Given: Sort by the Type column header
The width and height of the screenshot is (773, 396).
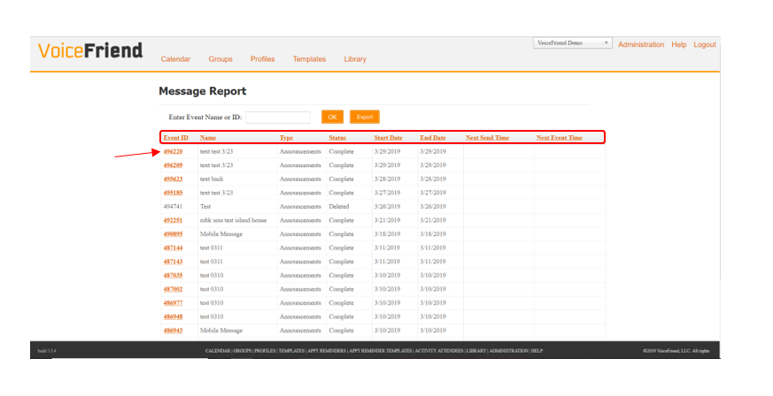Looking at the screenshot, I should click(x=286, y=138).
